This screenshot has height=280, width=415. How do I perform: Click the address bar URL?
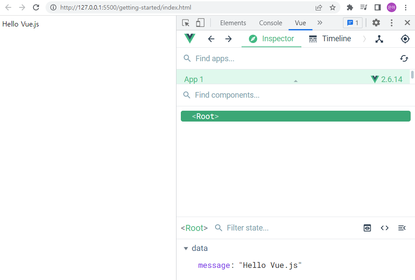(126, 7)
